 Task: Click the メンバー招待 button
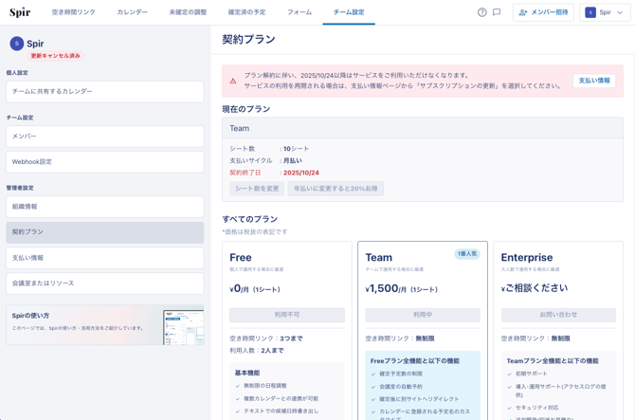(543, 12)
